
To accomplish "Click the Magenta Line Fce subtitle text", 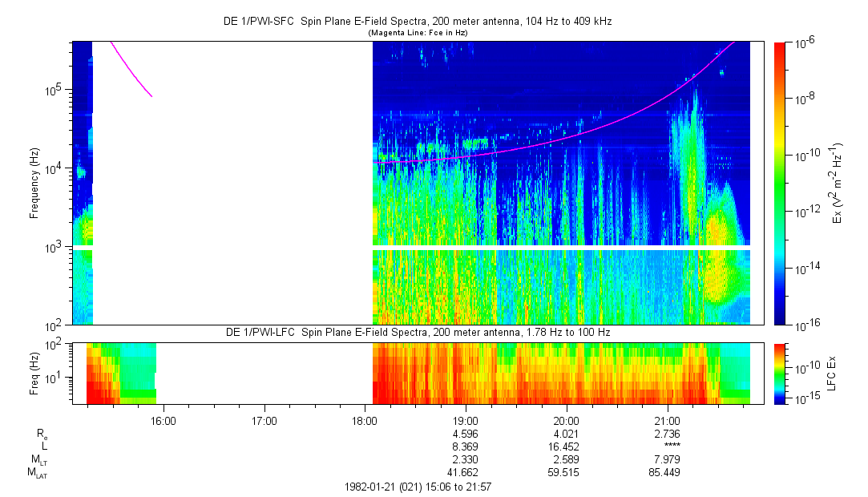I will (x=417, y=34).
